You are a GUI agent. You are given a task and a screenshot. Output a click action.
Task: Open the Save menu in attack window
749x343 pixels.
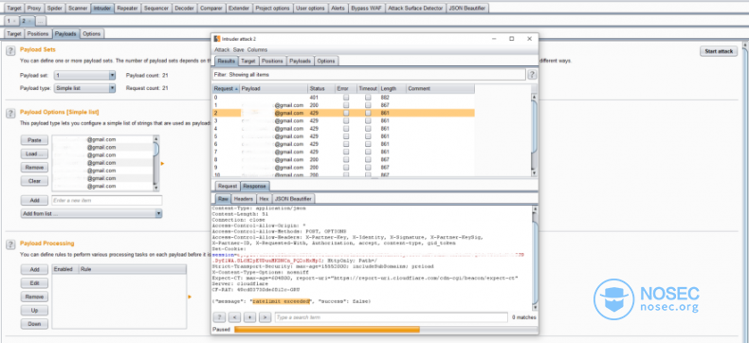(x=238, y=49)
